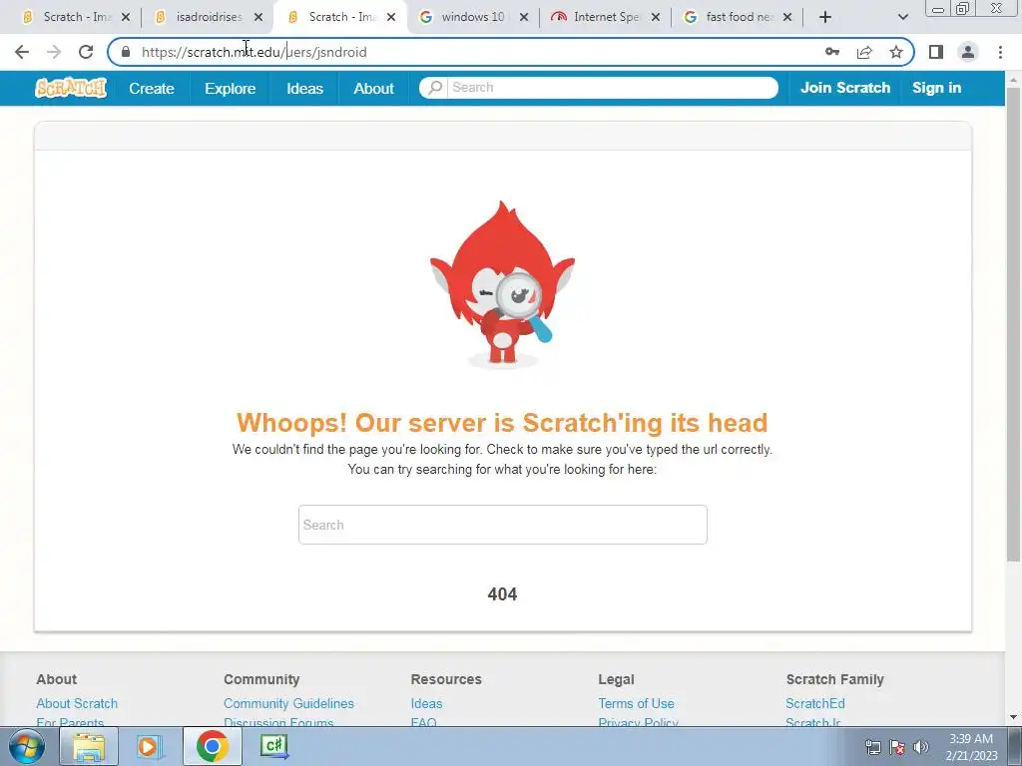Open saved passwords key icon
Screen dimensions: 1022x766
tap(831, 52)
